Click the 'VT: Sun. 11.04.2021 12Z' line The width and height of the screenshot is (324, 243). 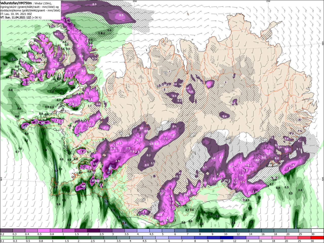[x=15, y=17]
